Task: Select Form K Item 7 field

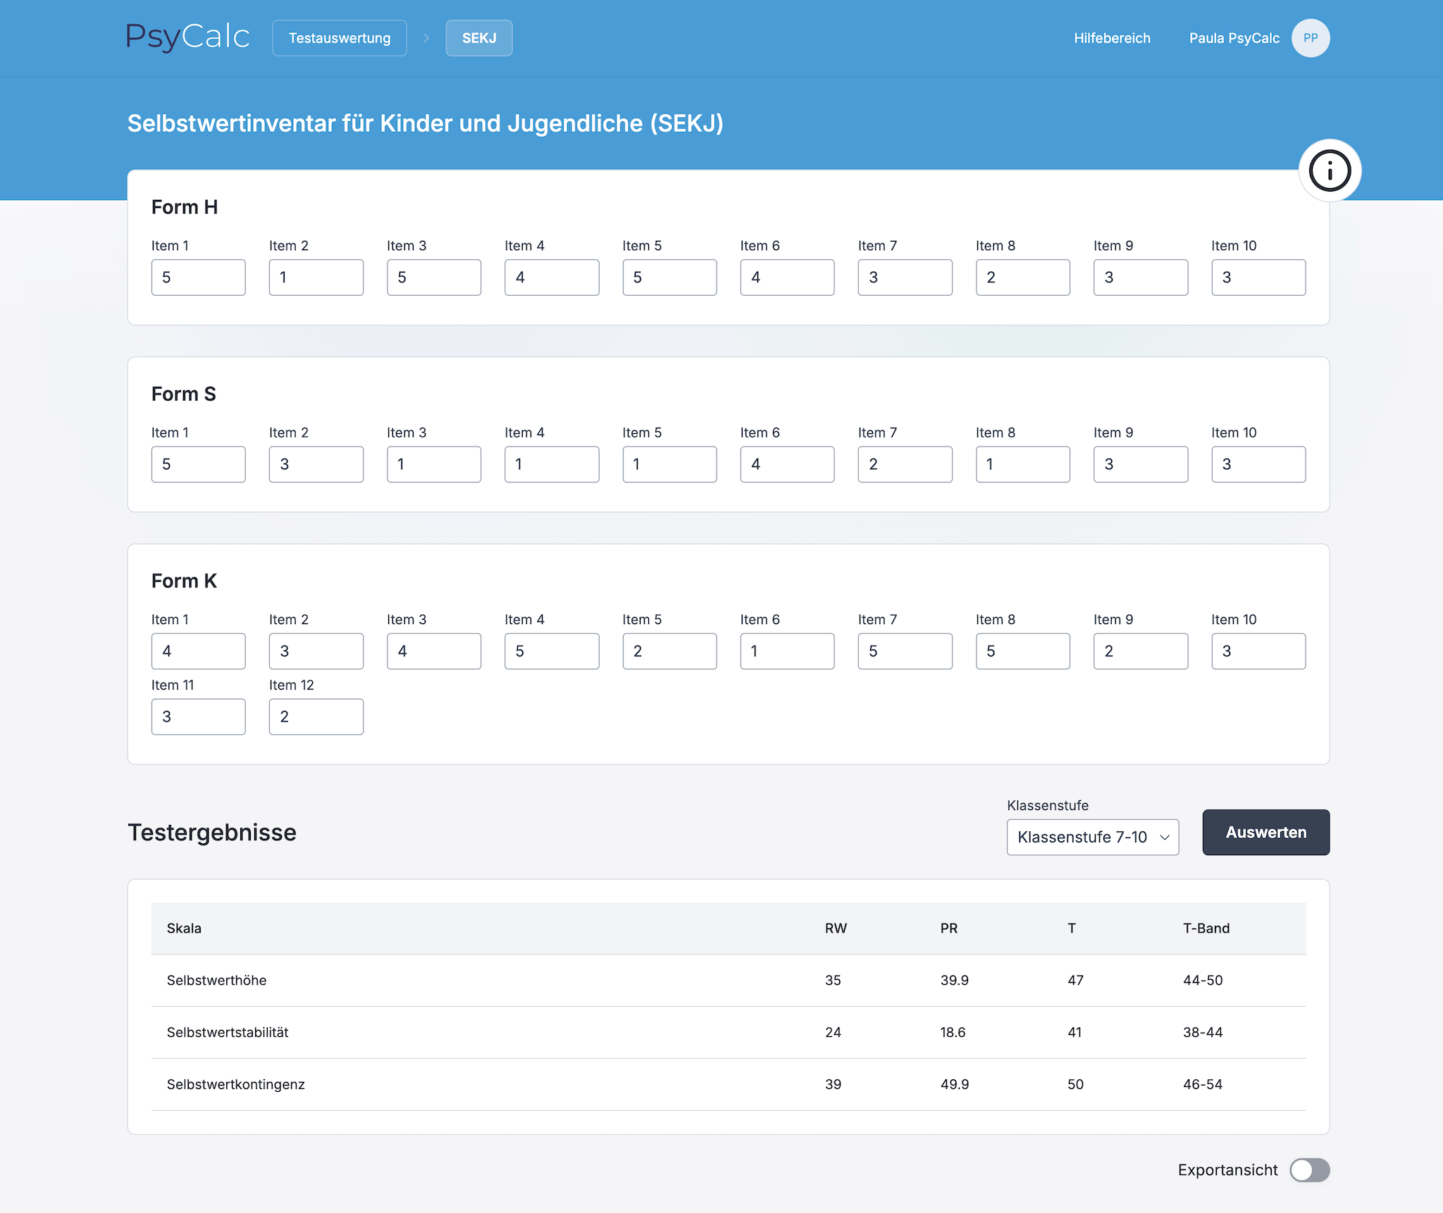Action: tap(905, 651)
